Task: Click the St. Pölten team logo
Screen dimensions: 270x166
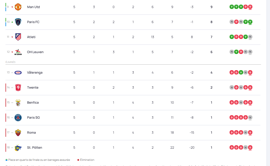Action: (x=18, y=148)
